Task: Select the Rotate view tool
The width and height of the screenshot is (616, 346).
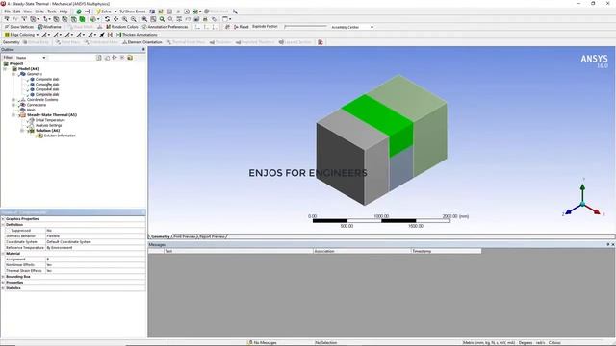Action: click(x=107, y=19)
